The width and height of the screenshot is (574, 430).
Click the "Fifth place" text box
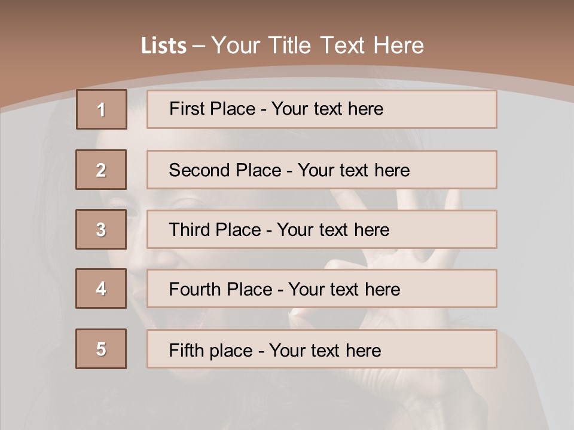(x=322, y=349)
